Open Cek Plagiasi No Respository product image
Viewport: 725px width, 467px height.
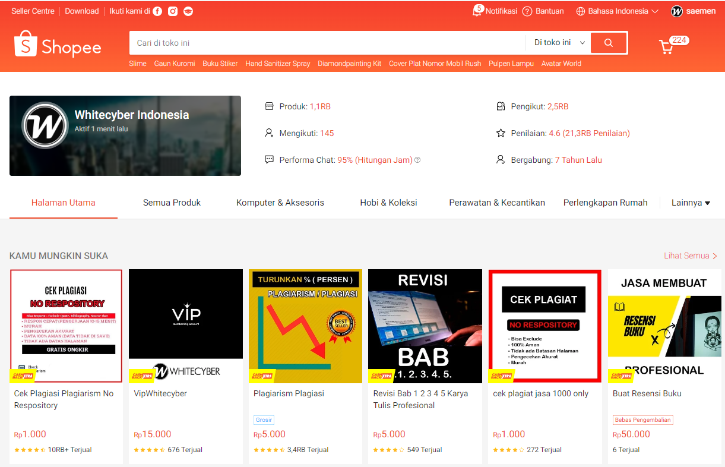(67, 326)
